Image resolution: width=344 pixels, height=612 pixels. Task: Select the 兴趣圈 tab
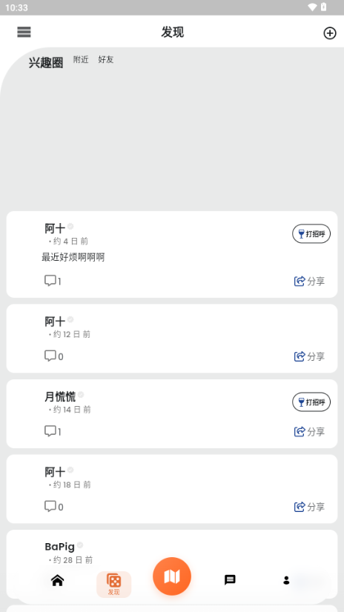[x=46, y=62]
